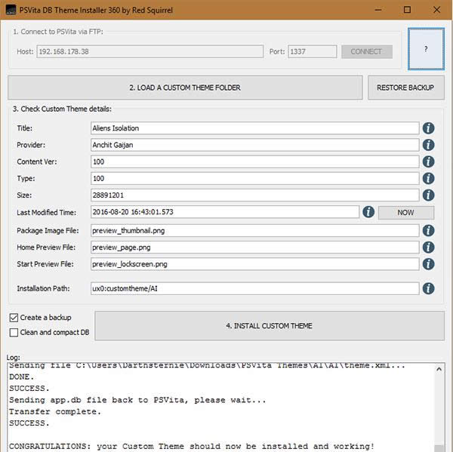Viewport: 453px width, 452px height.
Task: Set modified time with NOW button
Action: [x=405, y=213]
